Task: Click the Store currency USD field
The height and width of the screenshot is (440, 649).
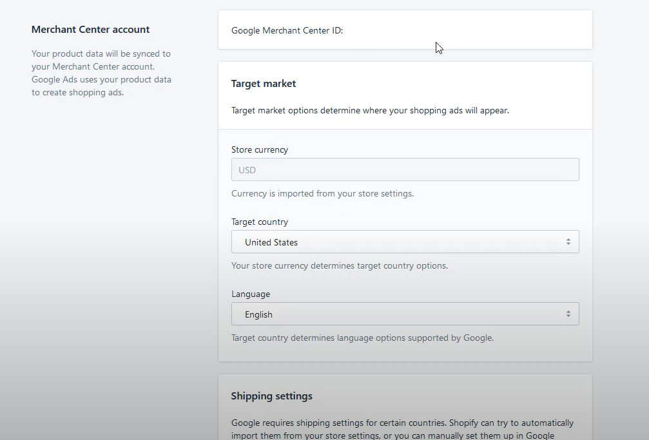Action: tap(405, 170)
